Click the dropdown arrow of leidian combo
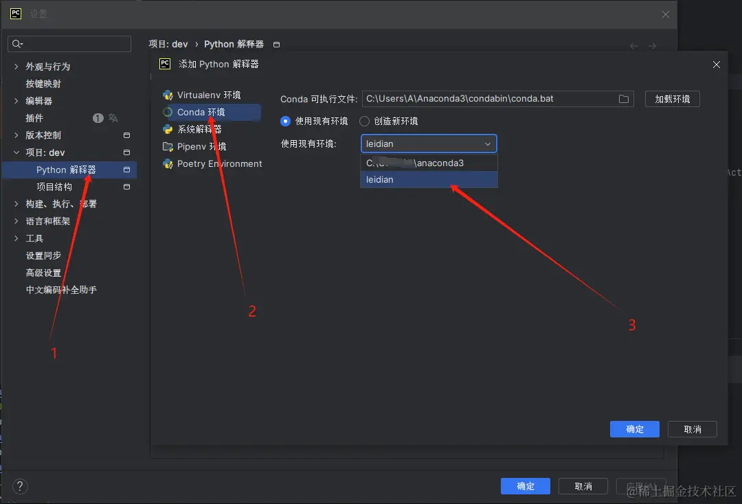The width and height of the screenshot is (742, 504). pos(487,144)
